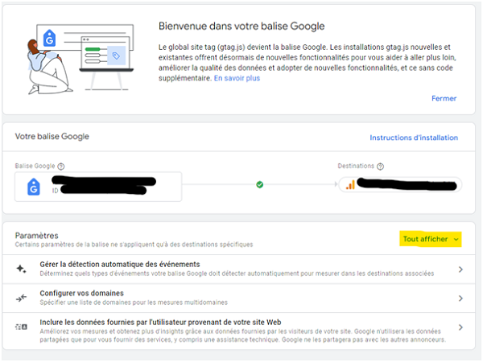The height and width of the screenshot is (362, 483).
Task: Open the En savoir plus link
Action: [x=237, y=79]
